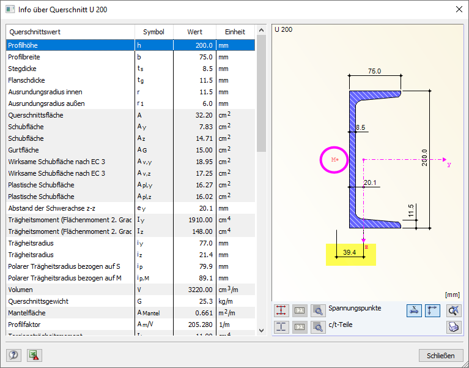
Task: Reset the cross-section view zoom
Action: pos(454,310)
